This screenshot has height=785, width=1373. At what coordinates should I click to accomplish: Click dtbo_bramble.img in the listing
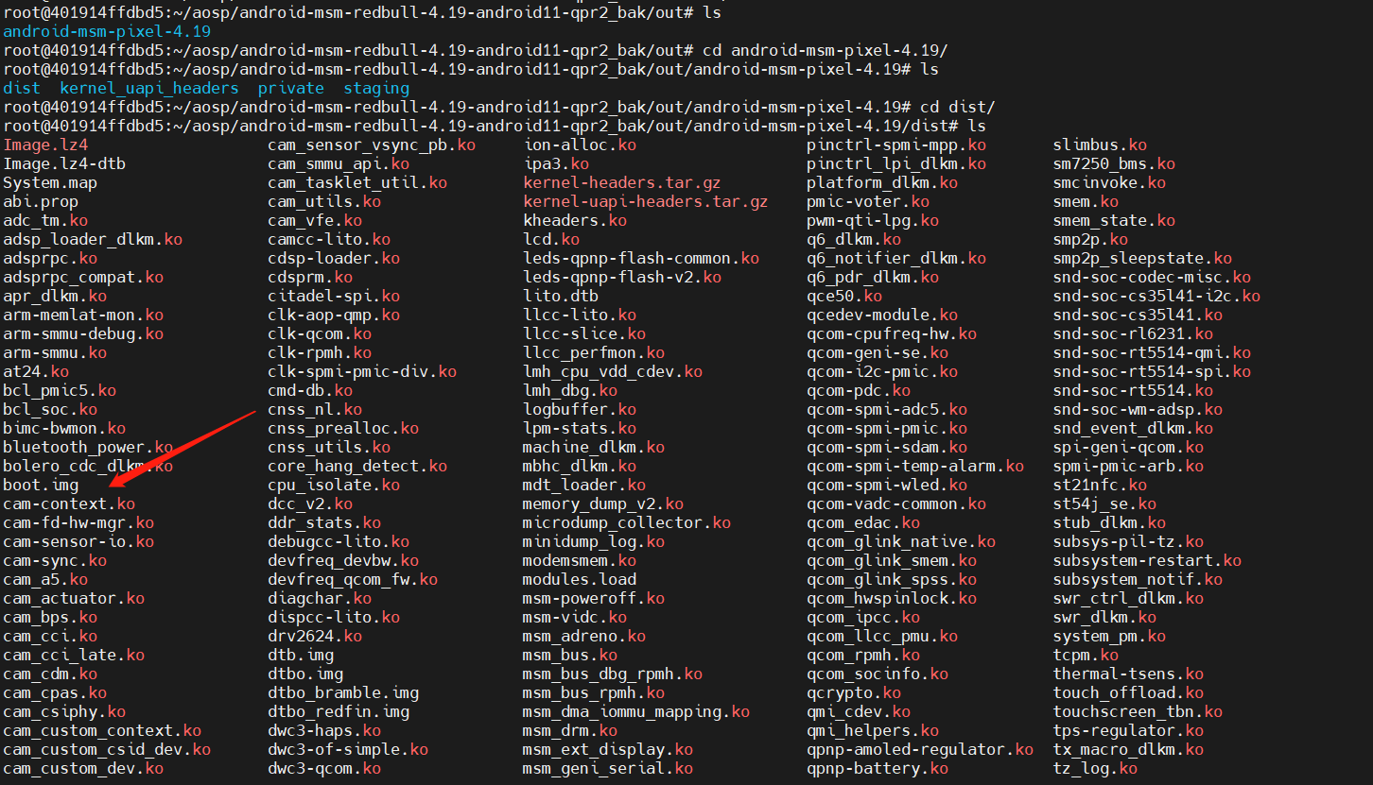[x=343, y=692]
